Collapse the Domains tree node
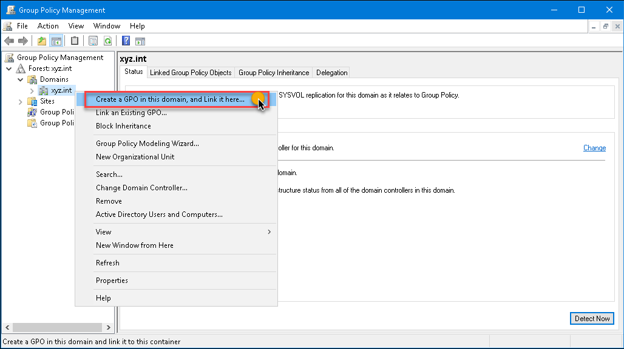The width and height of the screenshot is (624, 349). point(20,79)
